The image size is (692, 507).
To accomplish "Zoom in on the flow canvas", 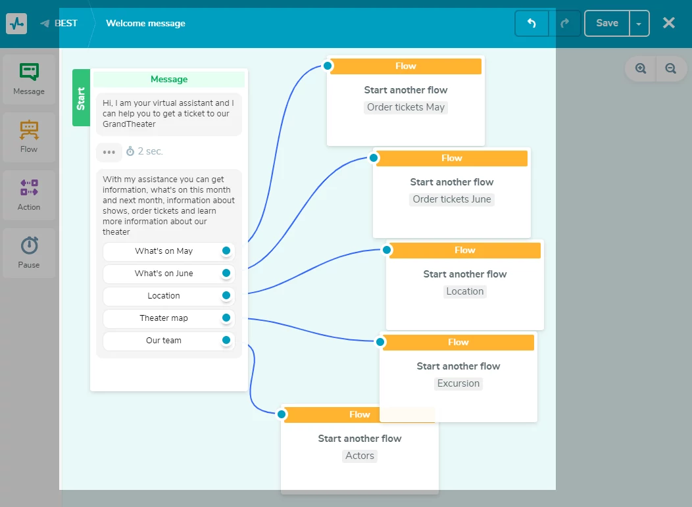I will click(x=640, y=68).
